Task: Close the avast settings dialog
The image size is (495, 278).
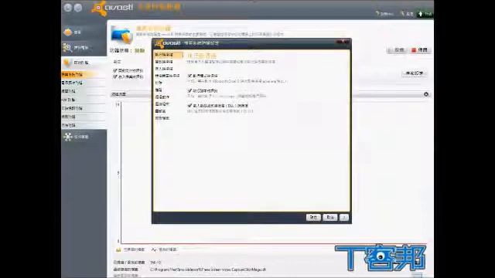Action: click(x=343, y=42)
